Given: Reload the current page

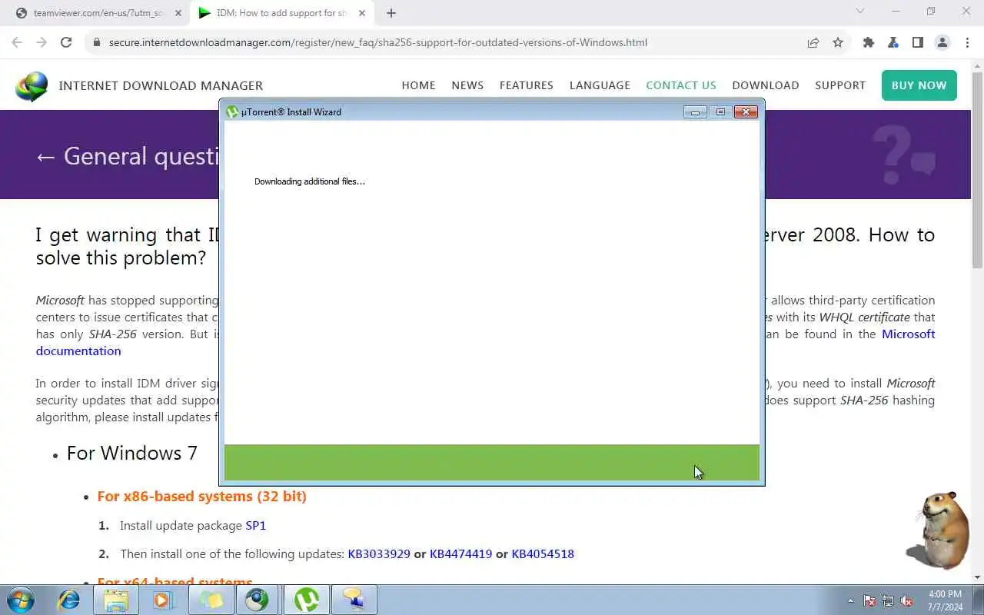Looking at the screenshot, I should (x=66, y=42).
